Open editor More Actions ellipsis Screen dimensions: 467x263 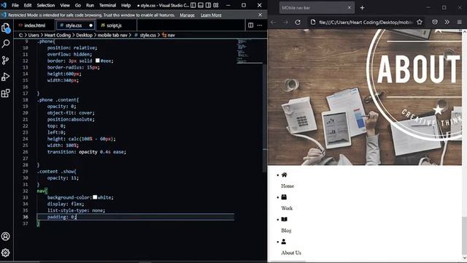[x=260, y=26]
